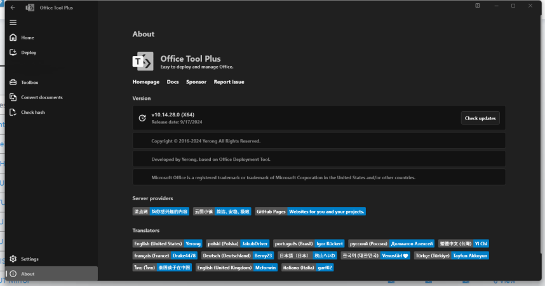Click the compact view title bar icon

point(478,6)
